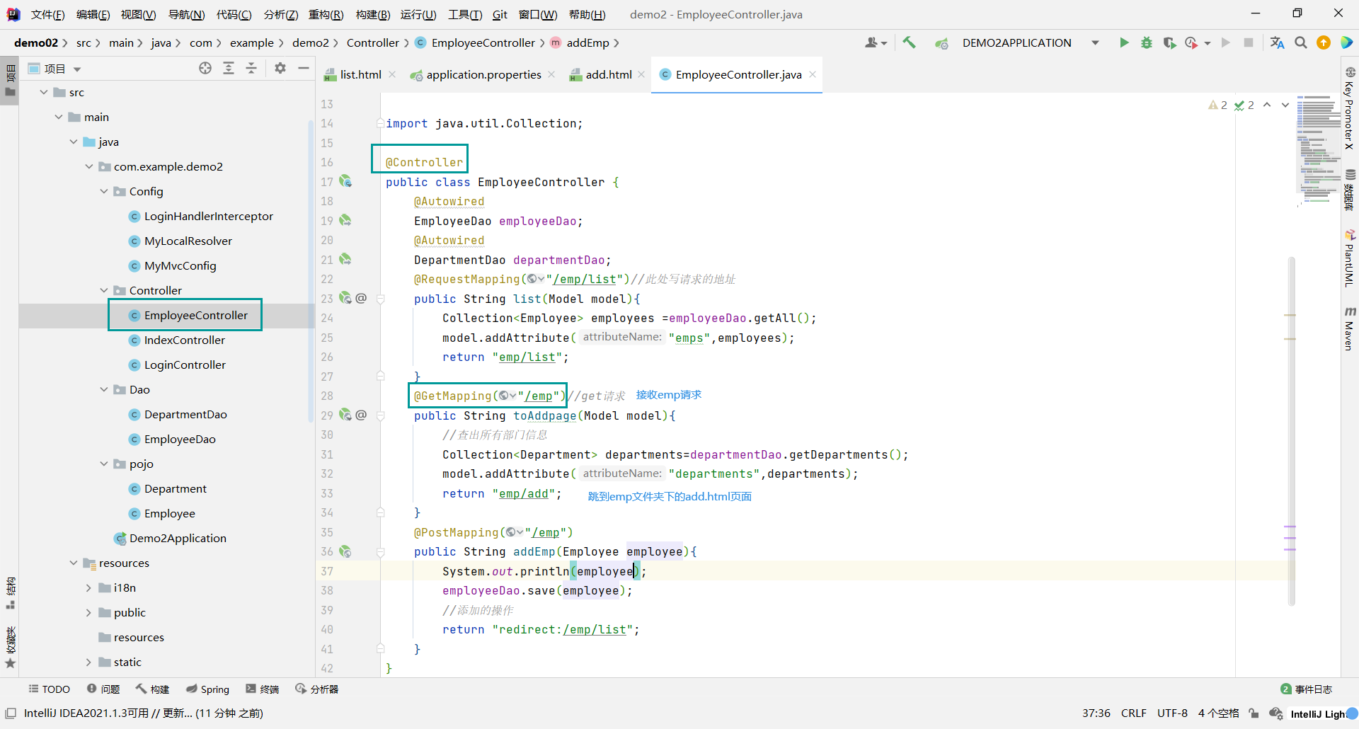The height and width of the screenshot is (729, 1359).
Task: Locate opened file in project tree
Action: click(x=205, y=68)
